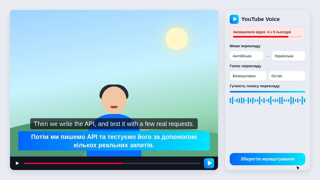Play the video with the play button
This screenshot has height=180, width=320.
click(17, 163)
